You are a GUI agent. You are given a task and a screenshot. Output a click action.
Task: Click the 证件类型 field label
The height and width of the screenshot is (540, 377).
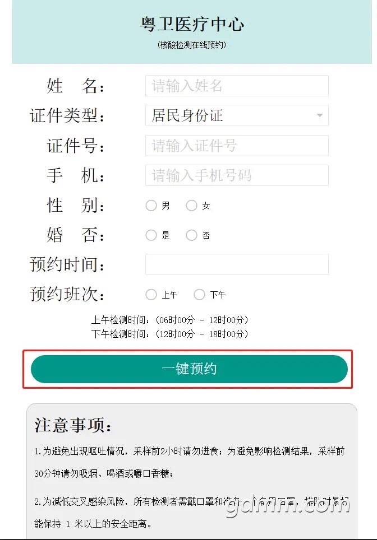[67, 115]
